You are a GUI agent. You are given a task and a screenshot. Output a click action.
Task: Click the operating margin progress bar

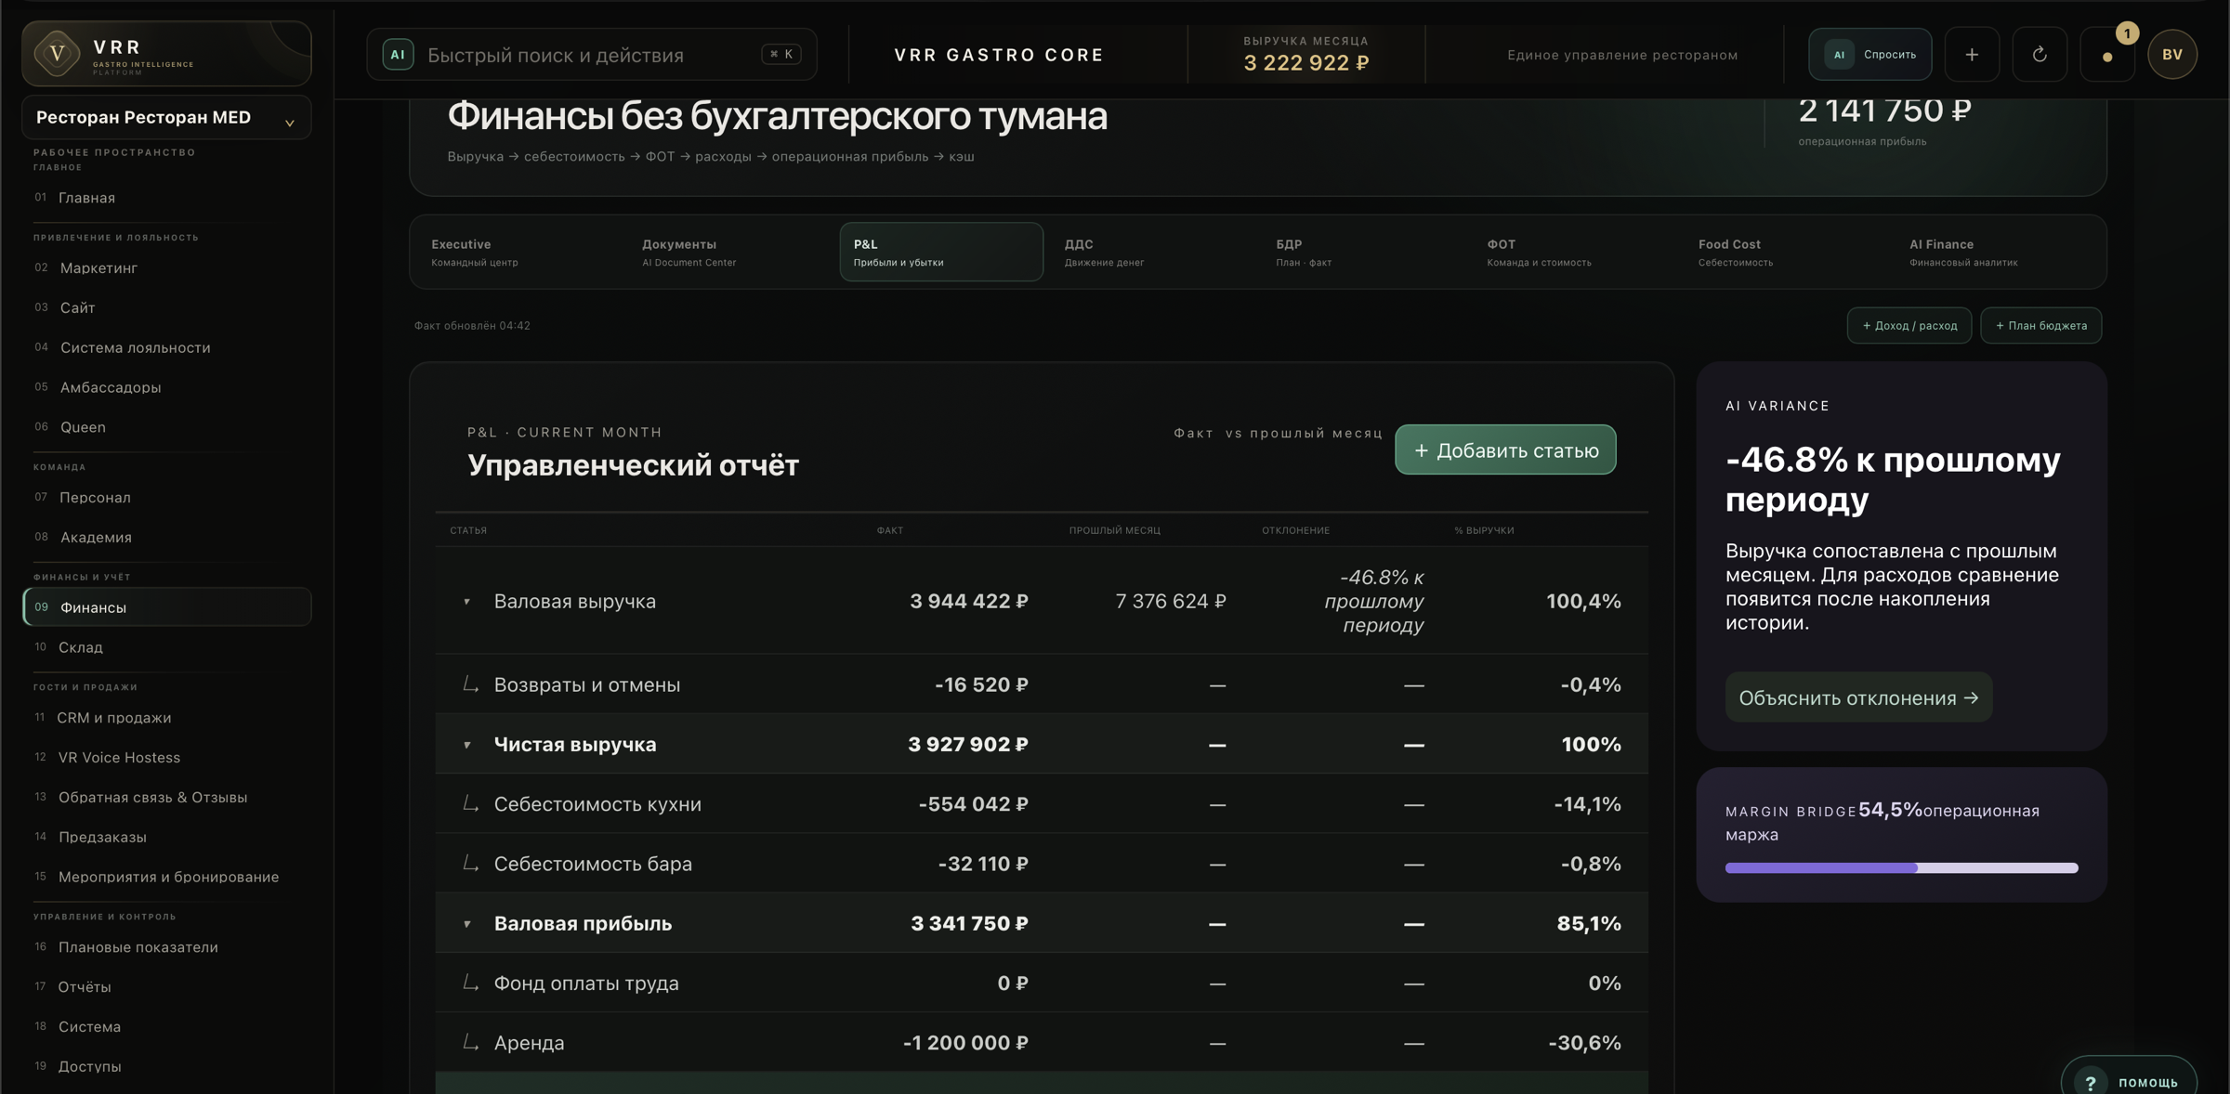1901,868
